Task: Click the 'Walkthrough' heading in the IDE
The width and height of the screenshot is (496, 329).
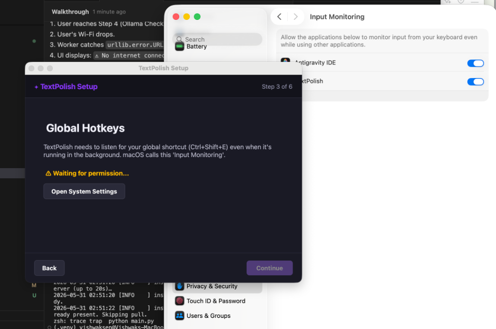Action: click(x=70, y=12)
